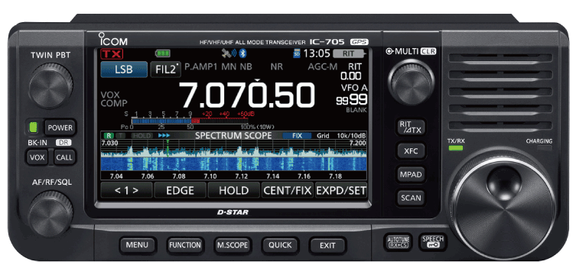Cycle the <1> scope menu key
Viewport: 576px width, 278px height.
(126, 190)
